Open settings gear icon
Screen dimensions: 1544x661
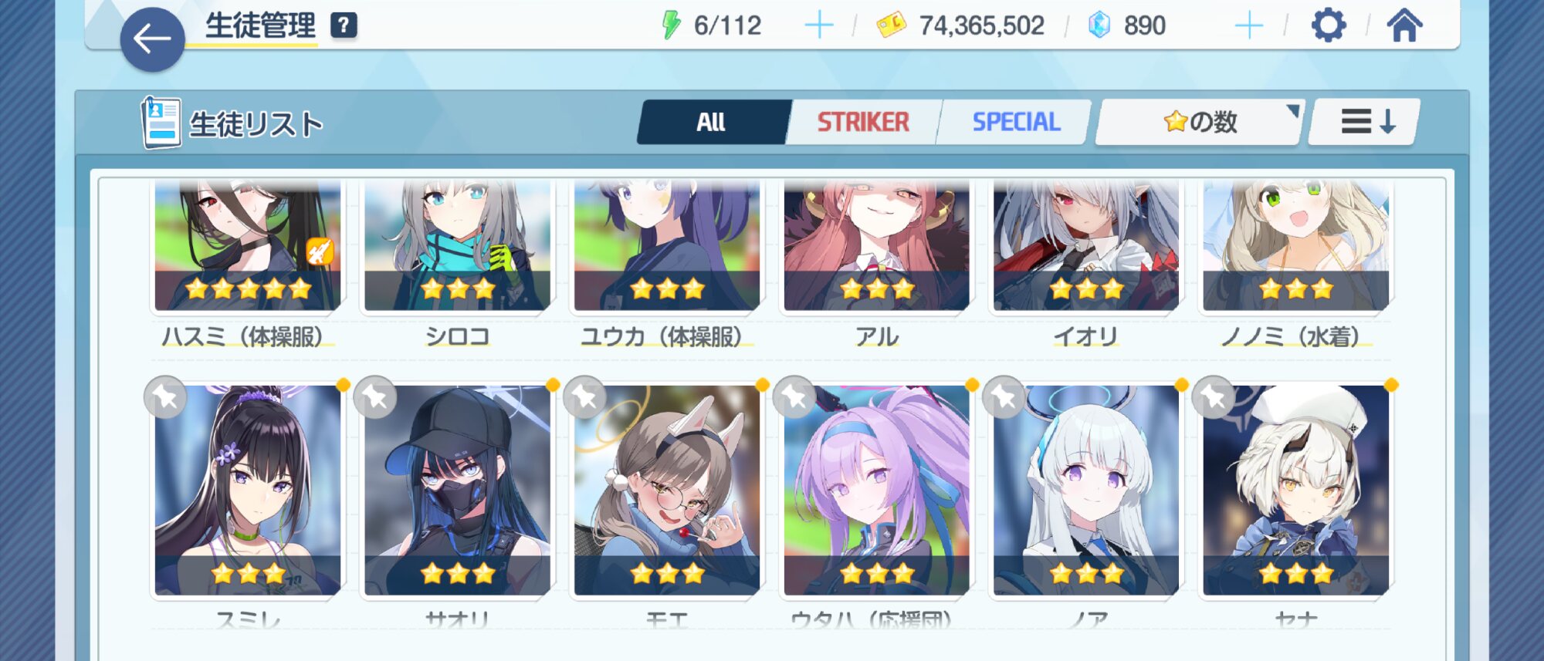coord(1329,25)
